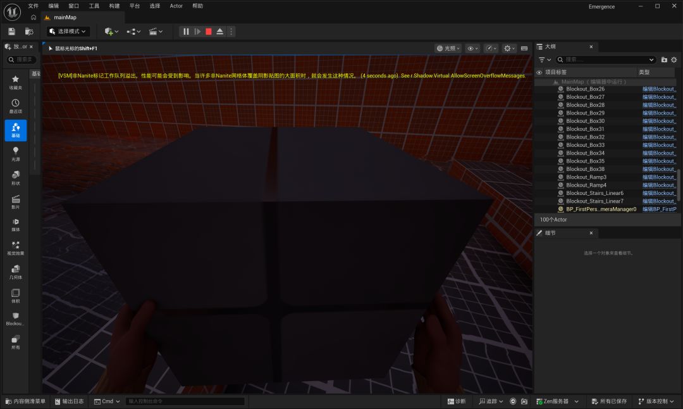
Task: Open the Content Drawer
Action: (25, 401)
